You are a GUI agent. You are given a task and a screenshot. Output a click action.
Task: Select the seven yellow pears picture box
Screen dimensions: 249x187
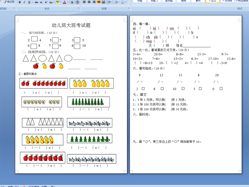click(x=92, y=83)
